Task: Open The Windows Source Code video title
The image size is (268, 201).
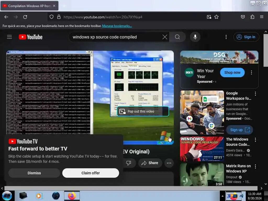Action: tap(238, 142)
